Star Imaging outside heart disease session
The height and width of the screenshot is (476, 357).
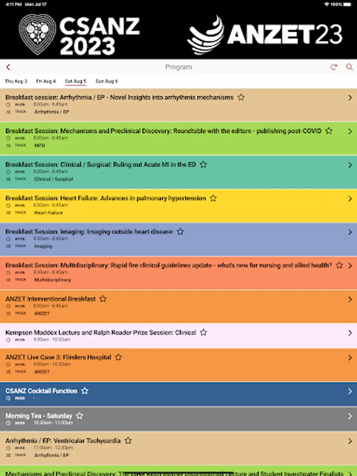[x=180, y=231]
